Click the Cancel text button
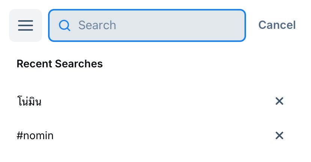The width and height of the screenshot is (311, 162). 277,25
